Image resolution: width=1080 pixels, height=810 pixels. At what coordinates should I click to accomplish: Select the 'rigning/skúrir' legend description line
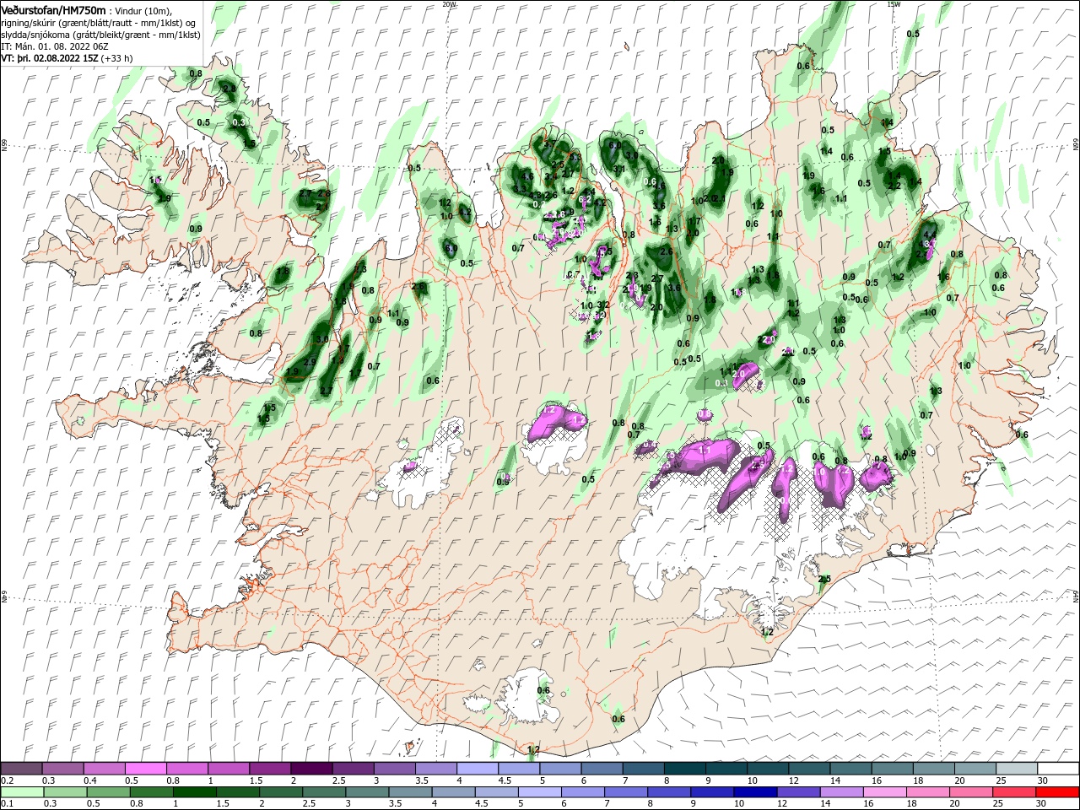pos(98,22)
